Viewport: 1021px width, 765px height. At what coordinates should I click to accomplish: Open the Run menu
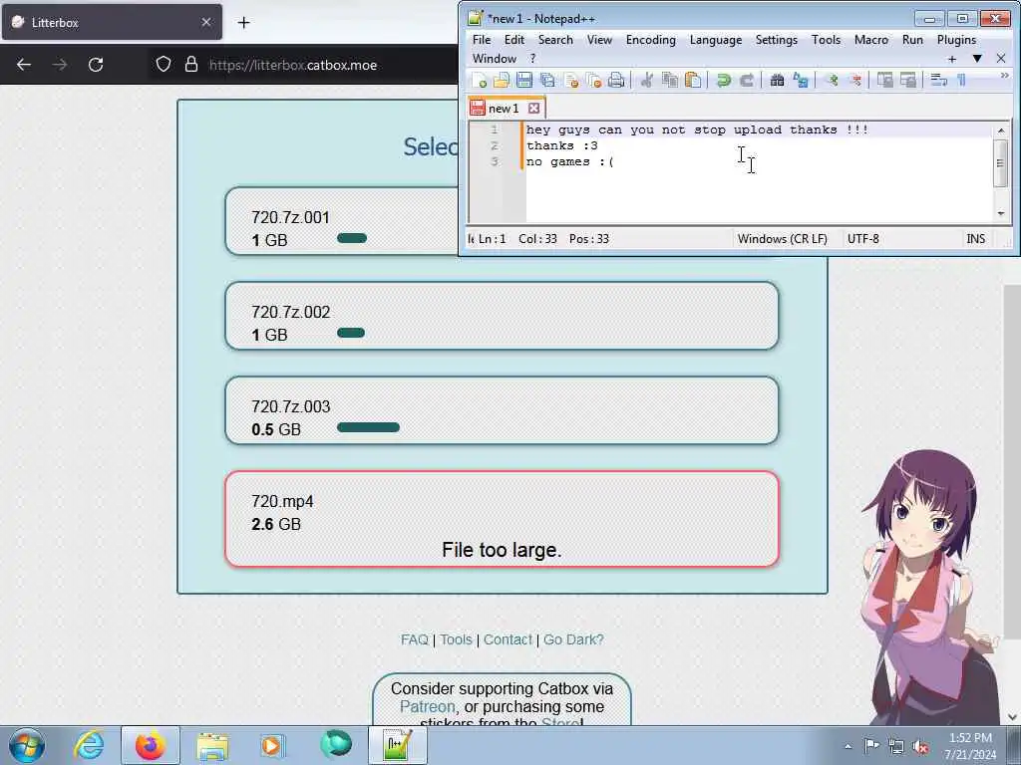click(x=912, y=40)
